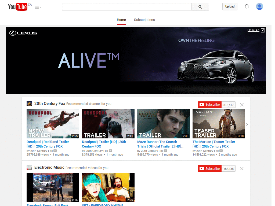The width and height of the screenshot is (275, 206).
Task: Click the Deadpool | Red Band Trailer title link
Action: 48,144
